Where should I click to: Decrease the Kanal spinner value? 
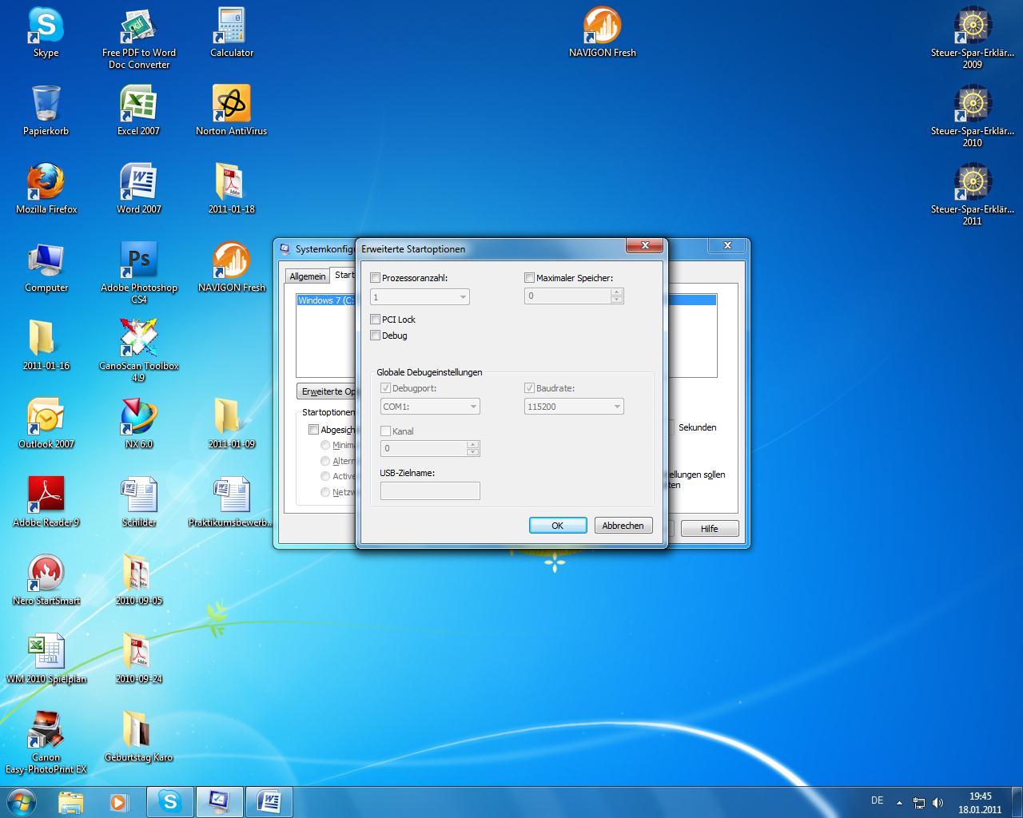(x=472, y=453)
